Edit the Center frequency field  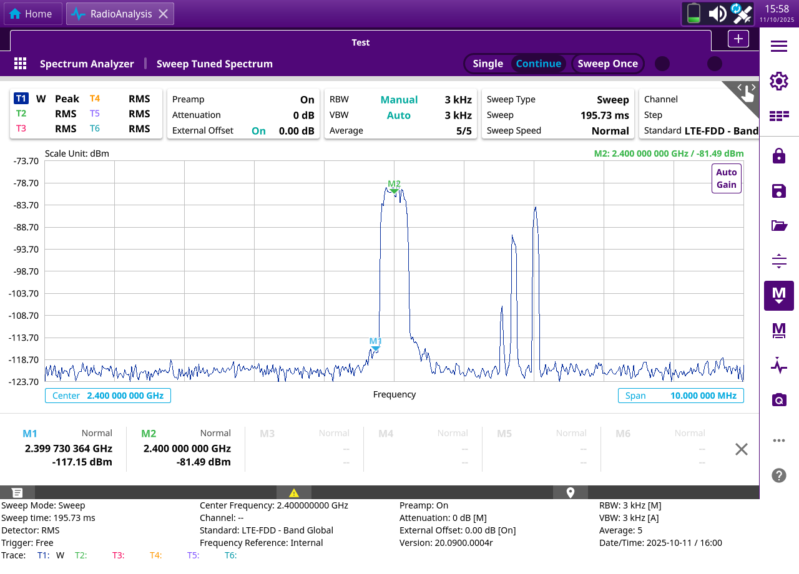(108, 396)
